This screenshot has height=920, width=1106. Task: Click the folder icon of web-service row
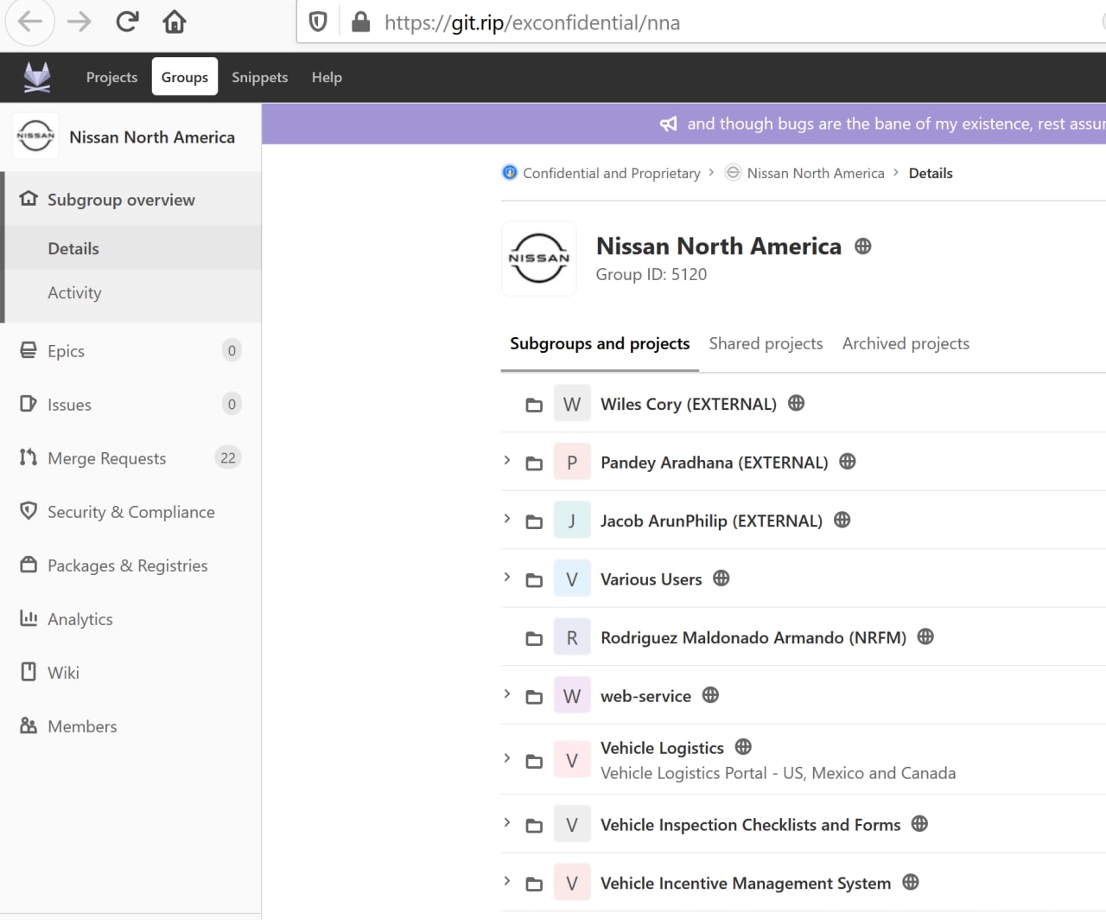[x=534, y=697]
